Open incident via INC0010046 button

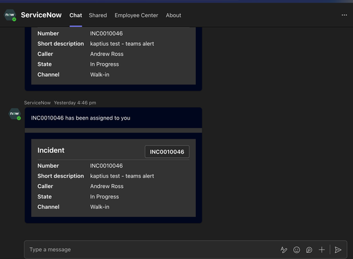pyautogui.click(x=167, y=152)
